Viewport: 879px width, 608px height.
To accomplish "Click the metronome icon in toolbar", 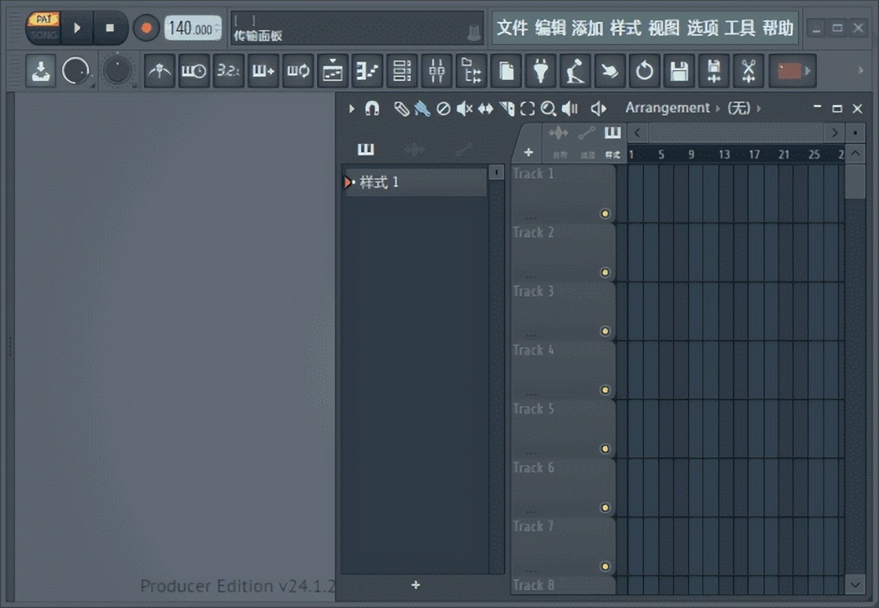I will 159,71.
